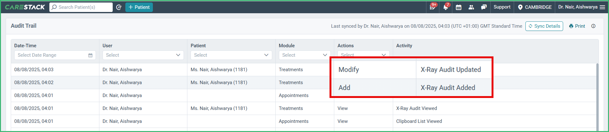Expand the User filter dropdown
This screenshot has width=609, height=132.
pos(143,55)
